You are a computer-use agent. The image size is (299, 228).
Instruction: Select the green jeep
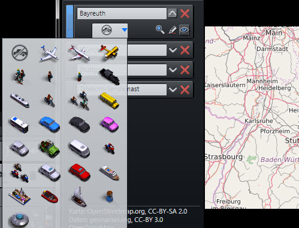50,148
